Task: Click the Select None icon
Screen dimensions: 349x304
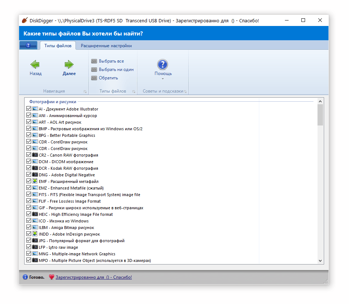Action: (94, 70)
